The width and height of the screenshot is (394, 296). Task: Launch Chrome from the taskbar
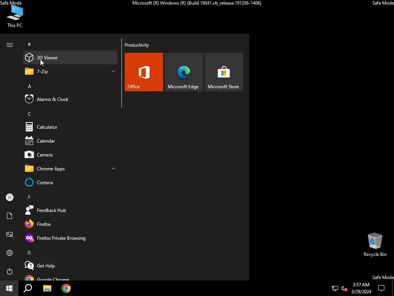pyautogui.click(x=66, y=288)
